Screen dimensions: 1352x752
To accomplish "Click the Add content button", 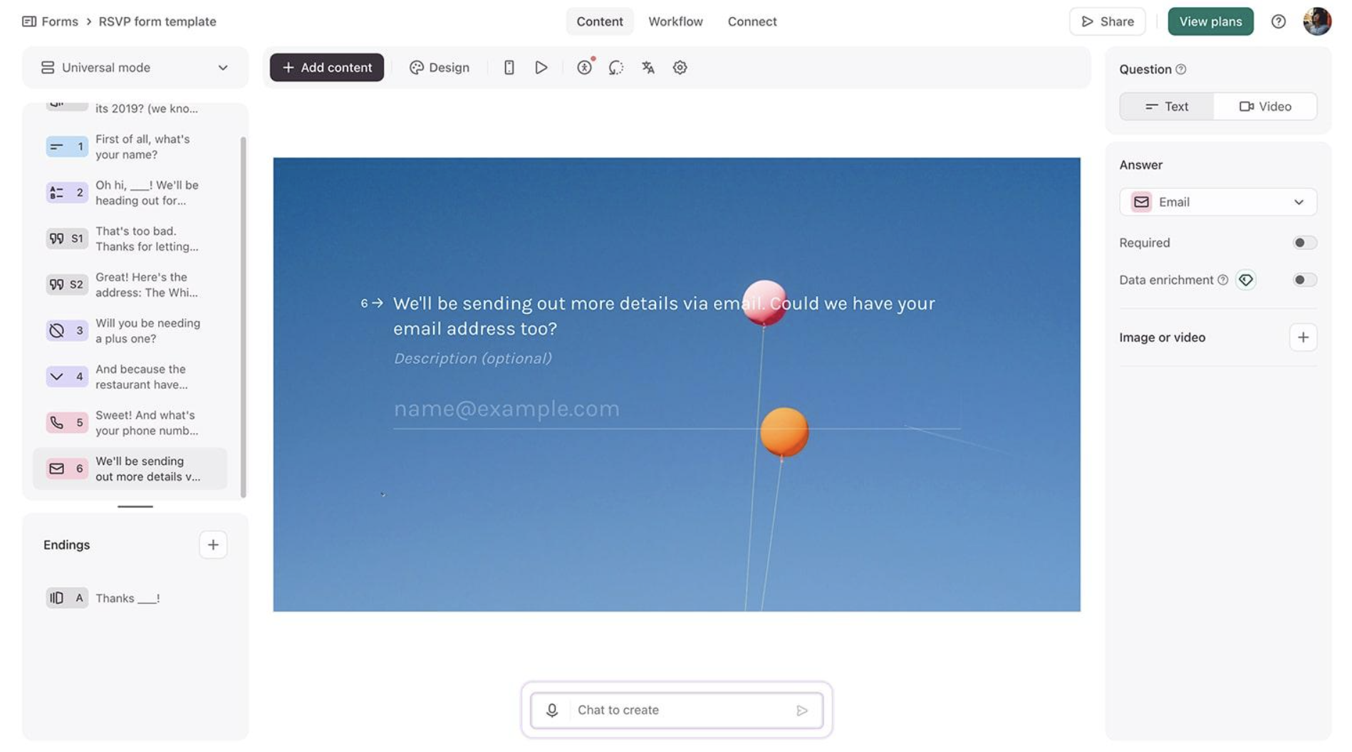I will point(326,68).
